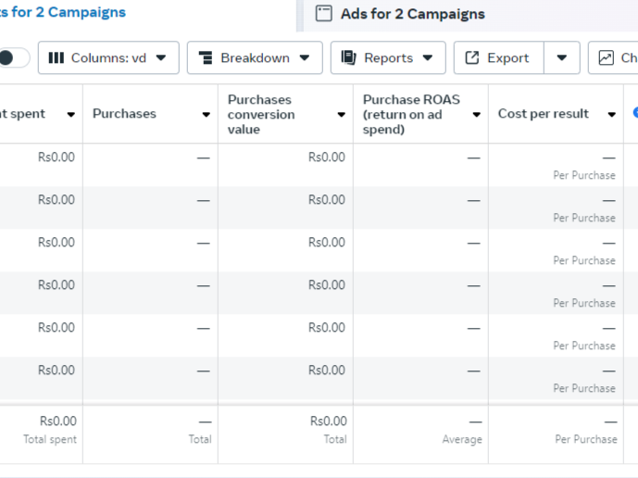Viewport: 638px width, 478px height.
Task: Select the Ad sets for 2 Campaigns tab
Action: pyautogui.click(x=63, y=13)
